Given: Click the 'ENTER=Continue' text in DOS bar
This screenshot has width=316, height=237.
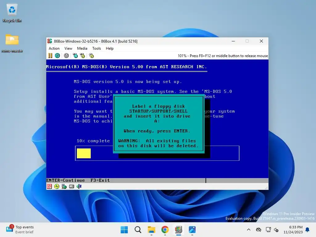Looking at the screenshot, I should (x=65, y=180).
